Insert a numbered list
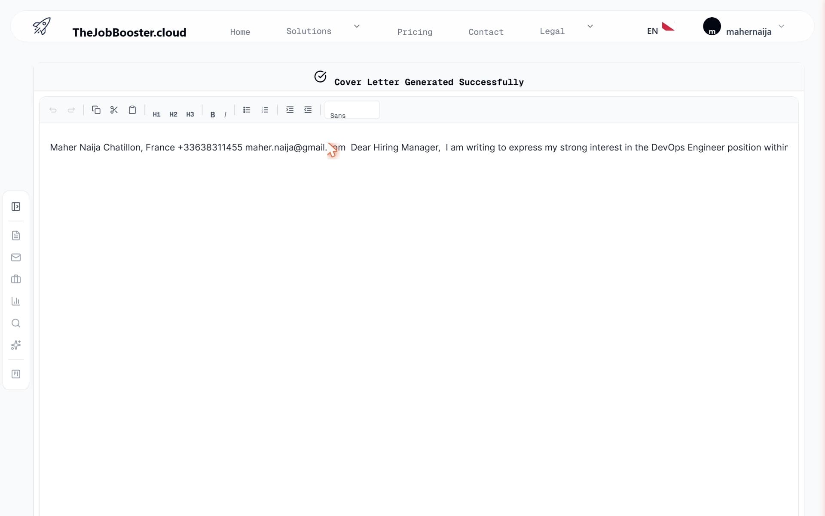The height and width of the screenshot is (516, 825). (265, 110)
